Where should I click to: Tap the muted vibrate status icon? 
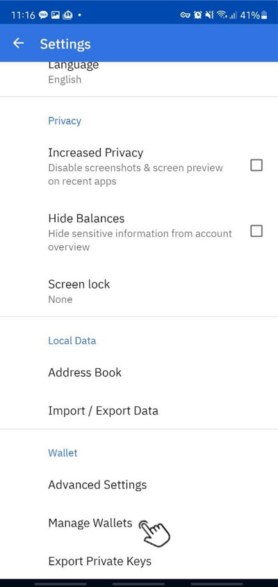click(210, 15)
